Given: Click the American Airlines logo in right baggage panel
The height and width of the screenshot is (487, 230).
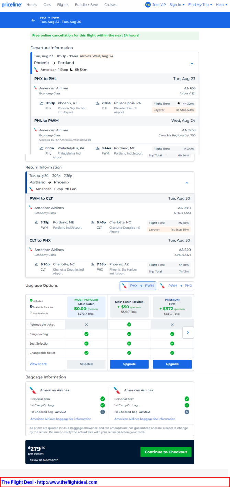Looking at the screenshot, I should click(x=117, y=390).
